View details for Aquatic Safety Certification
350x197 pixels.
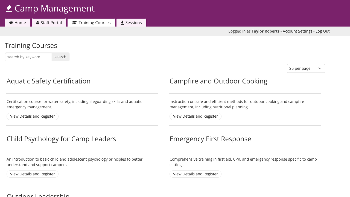33,116
